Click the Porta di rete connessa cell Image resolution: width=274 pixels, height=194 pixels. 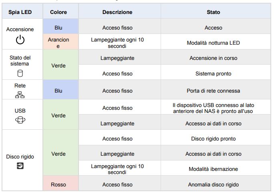point(213,91)
